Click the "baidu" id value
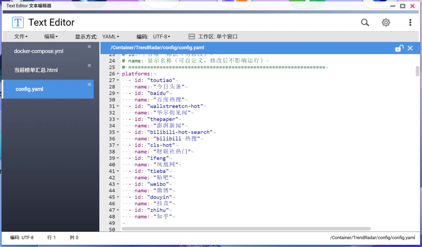422x247 pixels. point(158,93)
